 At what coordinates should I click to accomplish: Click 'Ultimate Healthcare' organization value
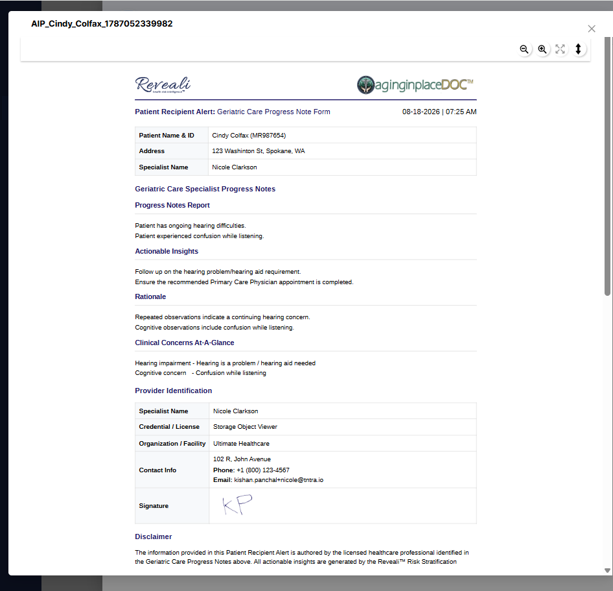point(241,444)
